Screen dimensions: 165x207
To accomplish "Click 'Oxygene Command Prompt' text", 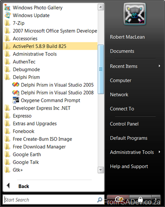I will [50, 100].
